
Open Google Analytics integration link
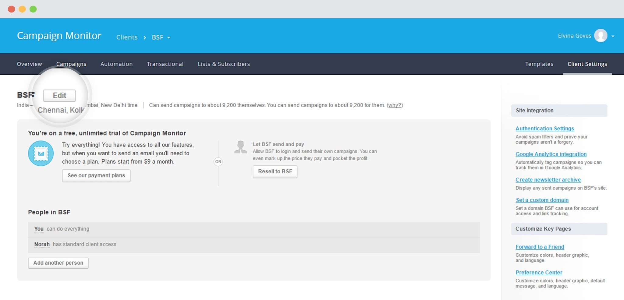coord(551,154)
